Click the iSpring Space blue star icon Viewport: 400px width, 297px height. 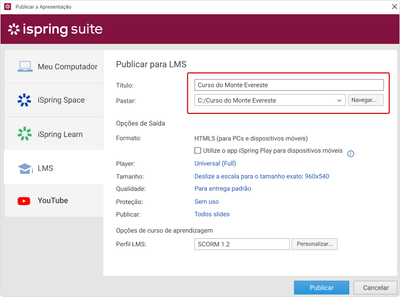24,100
